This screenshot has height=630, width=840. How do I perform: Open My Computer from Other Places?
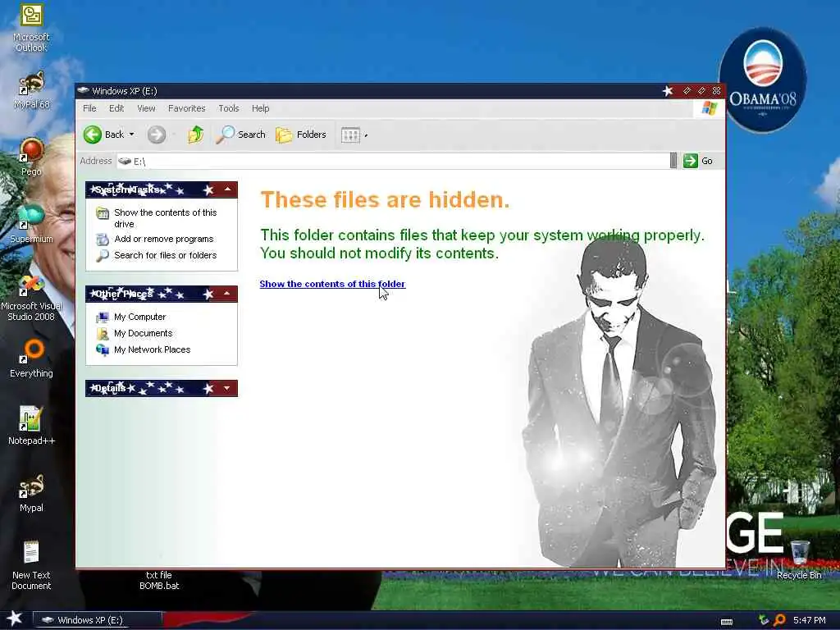(139, 317)
